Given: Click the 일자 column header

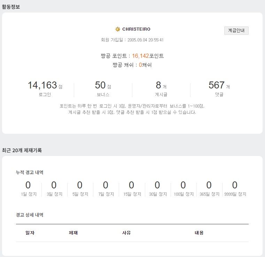Looking at the screenshot, I should point(30,233).
